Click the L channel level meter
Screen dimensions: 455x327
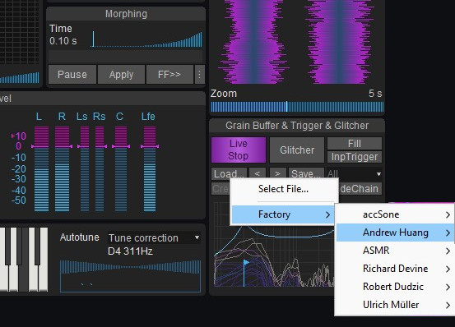click(x=41, y=168)
